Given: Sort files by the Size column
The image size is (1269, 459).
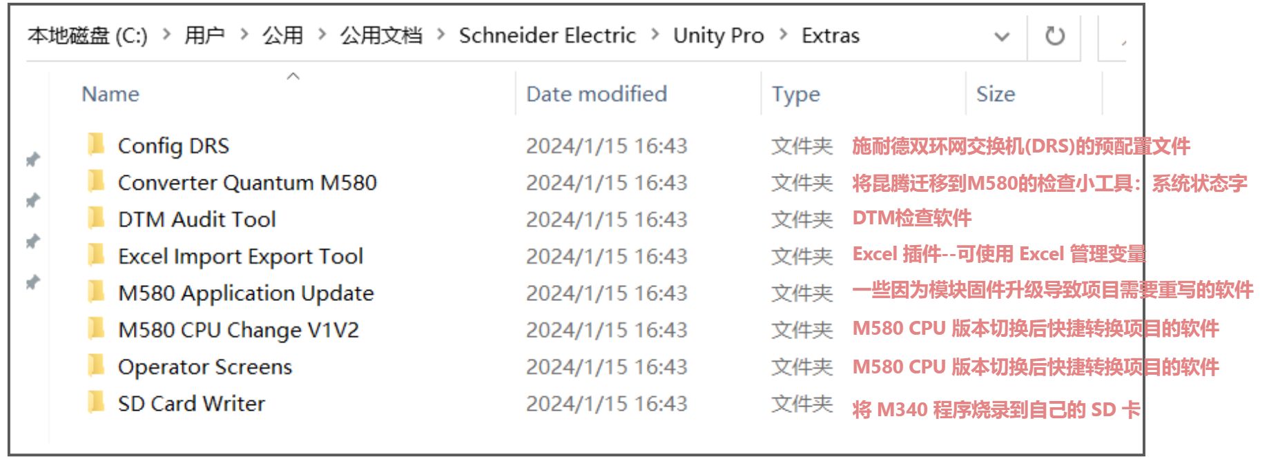Looking at the screenshot, I should click(x=995, y=94).
